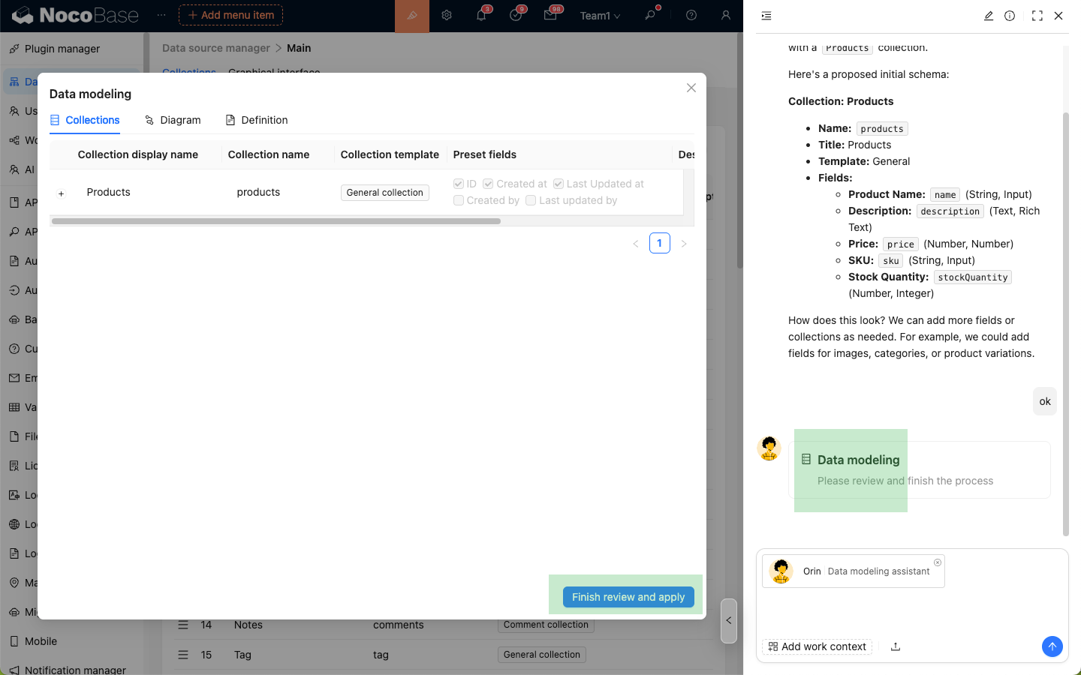Viewport: 1081px width, 675px height.
Task: Expand the Products collection row
Action: (62, 193)
